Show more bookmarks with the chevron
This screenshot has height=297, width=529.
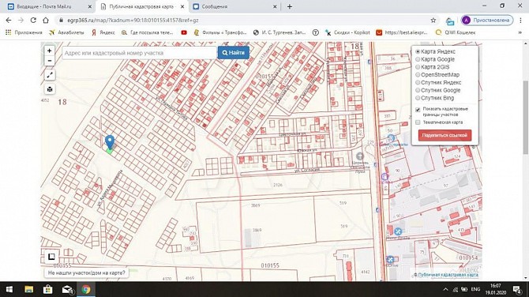520,32
